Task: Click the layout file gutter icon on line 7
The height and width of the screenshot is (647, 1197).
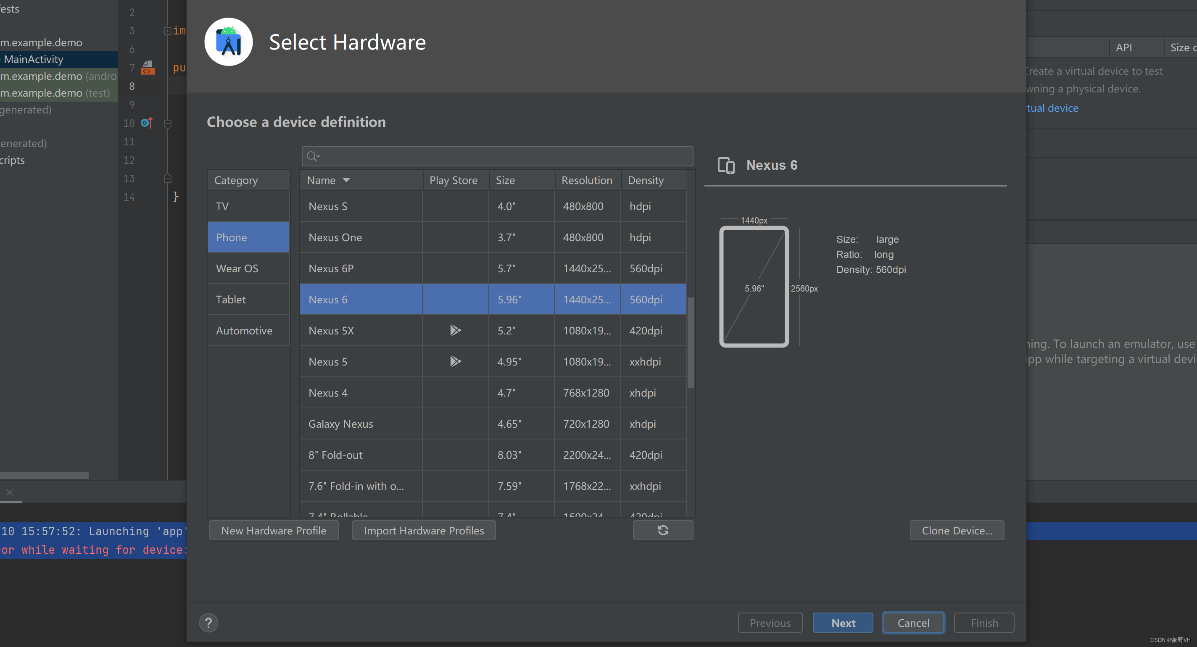Action: tap(148, 68)
